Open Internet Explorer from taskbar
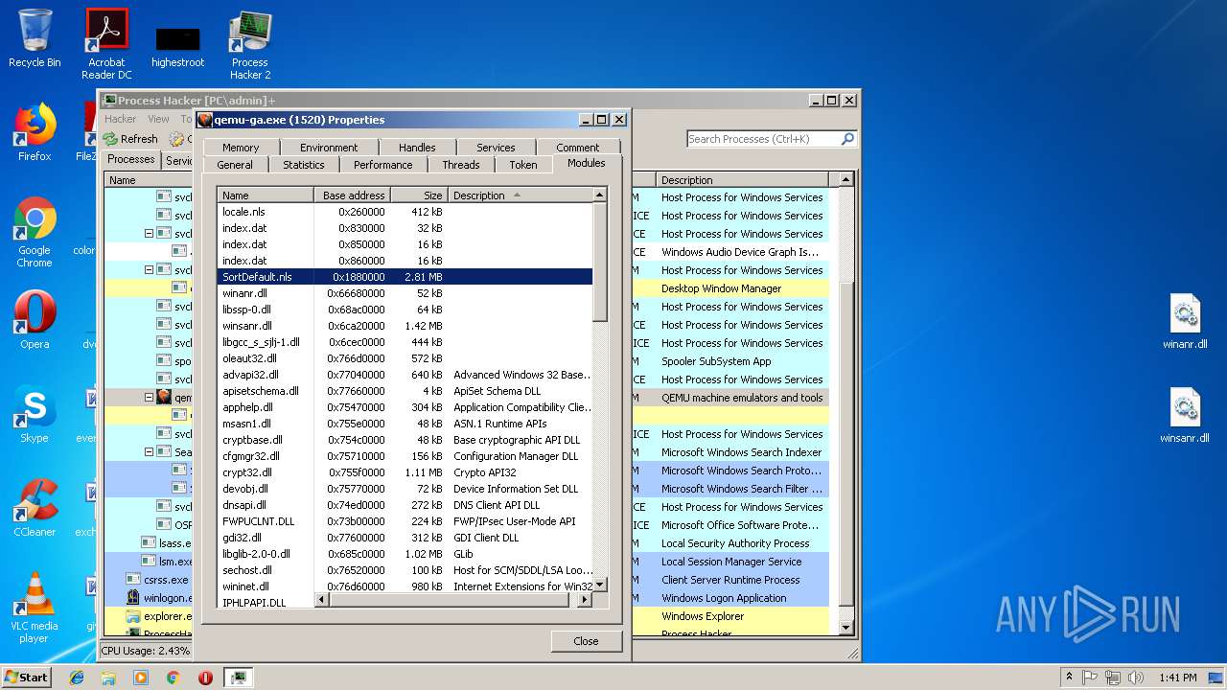 pyautogui.click(x=77, y=678)
